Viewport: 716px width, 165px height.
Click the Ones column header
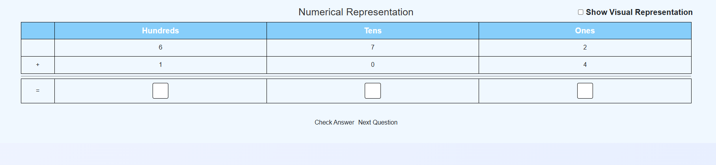pos(585,31)
